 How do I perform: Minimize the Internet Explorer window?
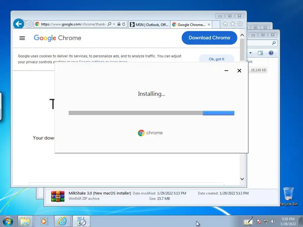[220, 16]
